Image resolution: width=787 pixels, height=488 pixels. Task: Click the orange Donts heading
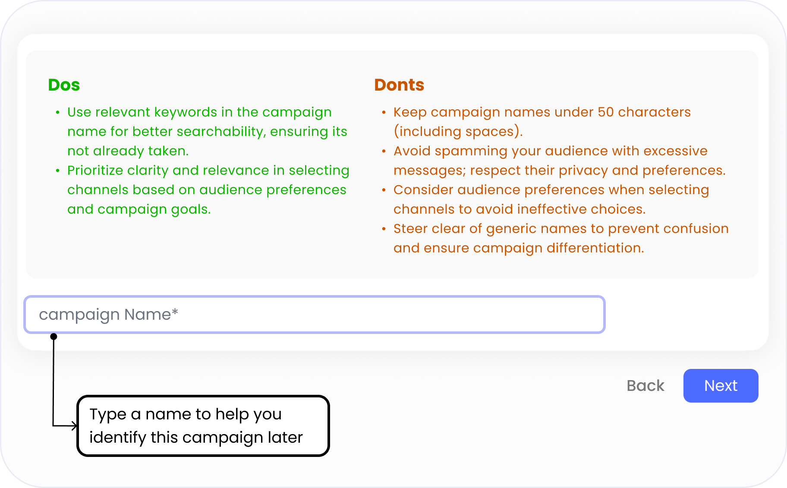[x=399, y=85]
